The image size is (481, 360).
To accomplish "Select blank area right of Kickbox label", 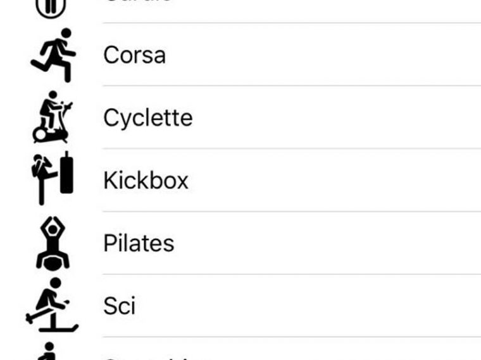I will (334, 181).
